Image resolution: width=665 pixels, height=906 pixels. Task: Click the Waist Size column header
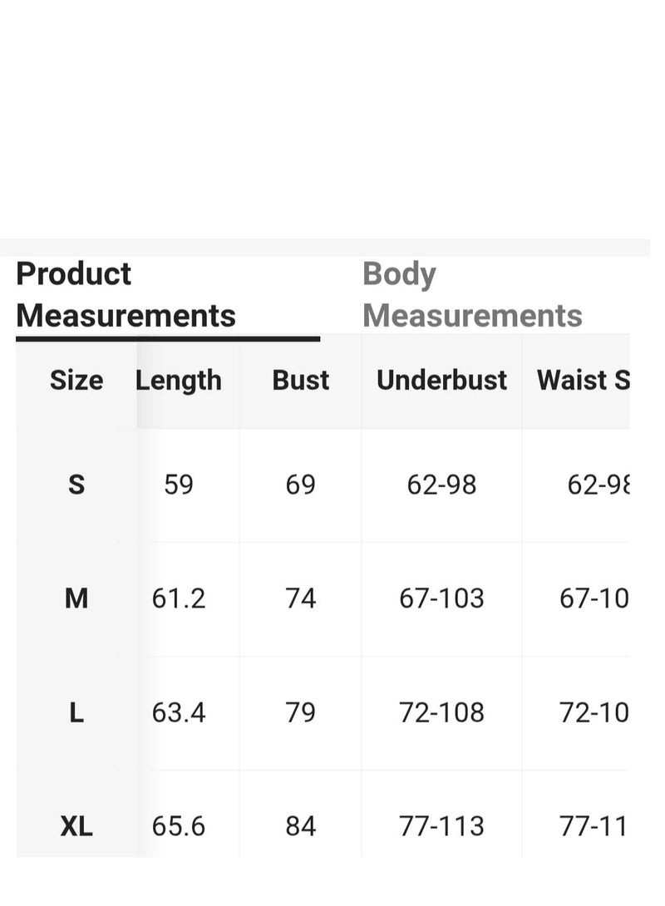coord(583,380)
